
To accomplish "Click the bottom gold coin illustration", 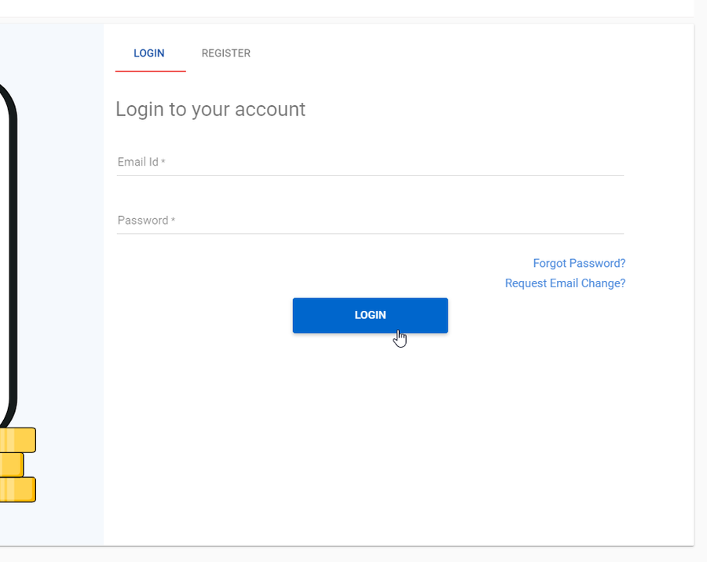I will click(17, 490).
